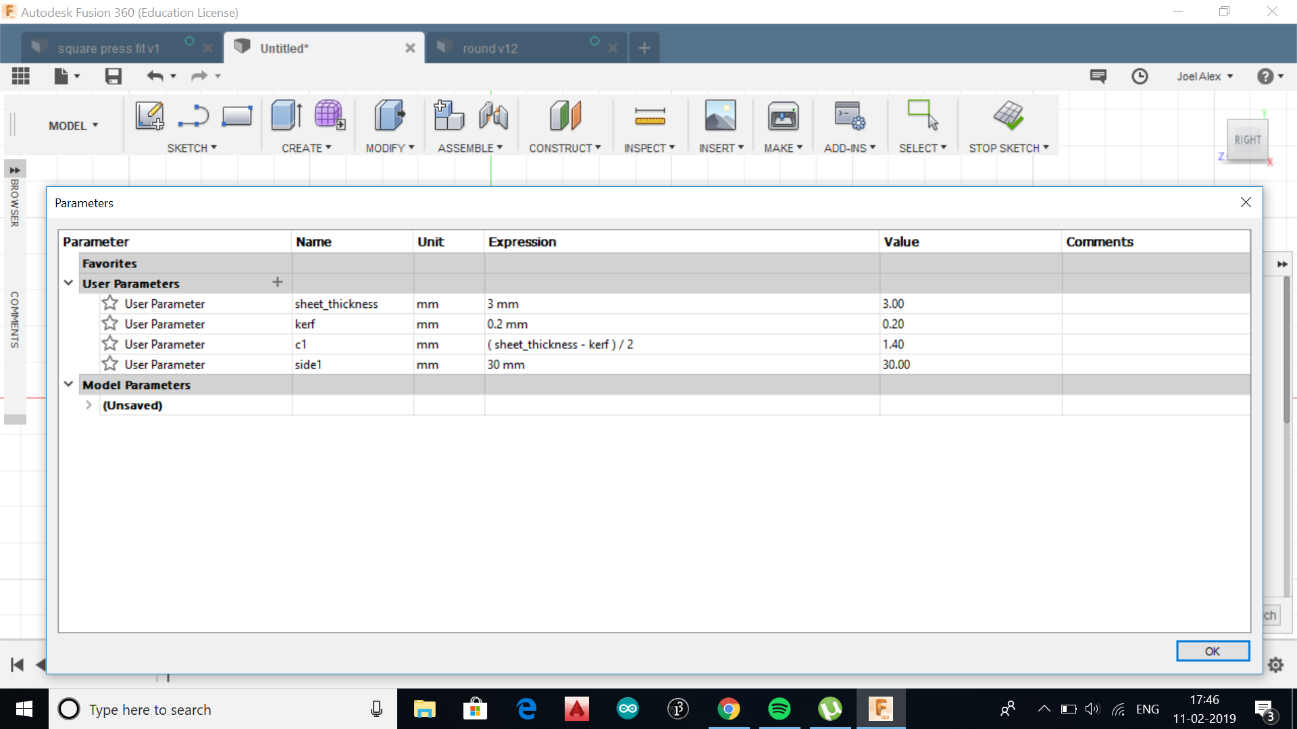Click the Create Sketch icon
This screenshot has height=729, width=1297.
pos(149,115)
